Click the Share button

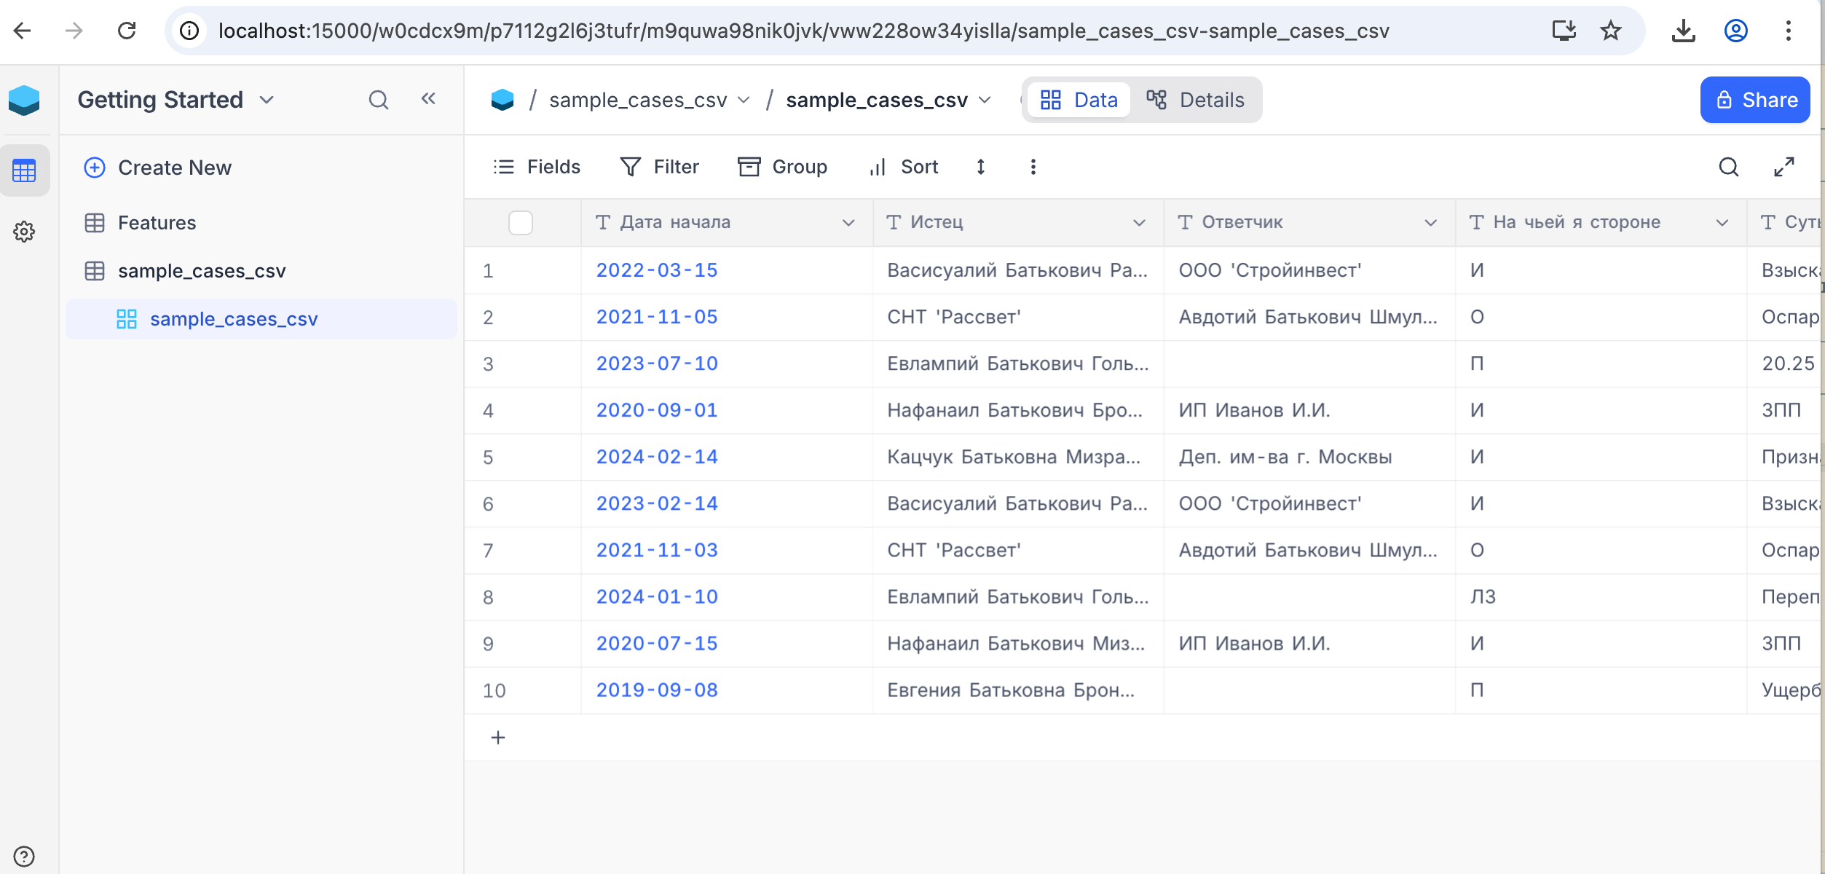pos(1755,100)
